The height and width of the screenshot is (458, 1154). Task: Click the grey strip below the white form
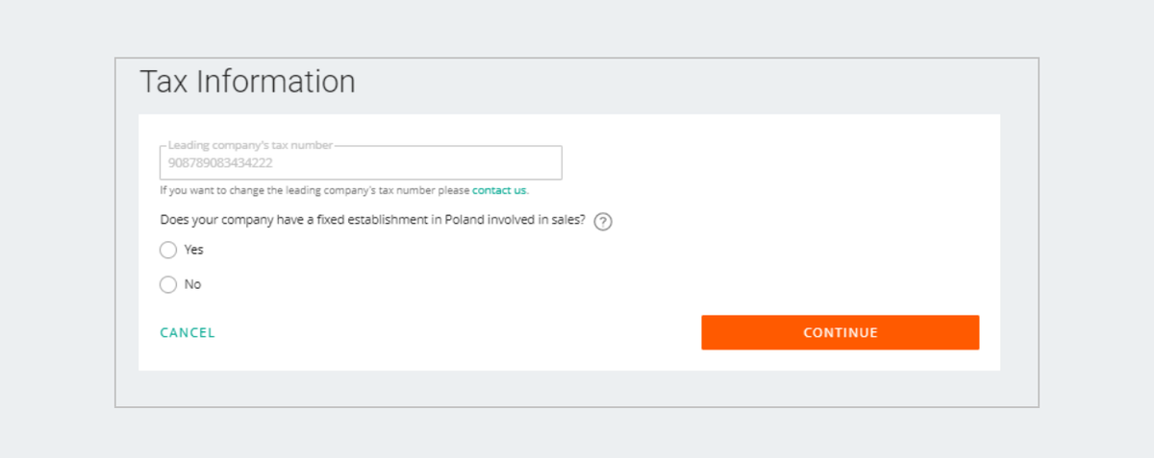click(577, 388)
